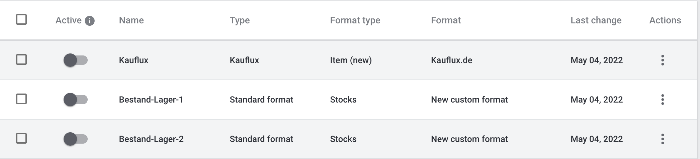Activate the Bestand-Lager-1 export toggle
Image resolution: width=700 pixels, height=159 pixels.
pyautogui.click(x=76, y=100)
